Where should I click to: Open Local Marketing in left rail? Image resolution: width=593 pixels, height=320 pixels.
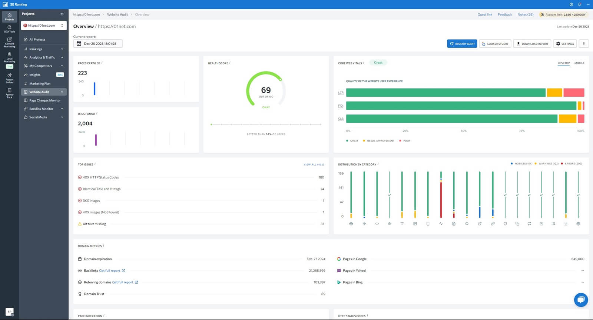(9, 57)
